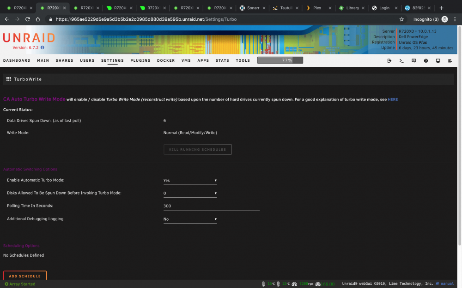This screenshot has width=462, height=288.
Task: Open the feedback speech-bubble icon
Action: [x=413, y=60]
